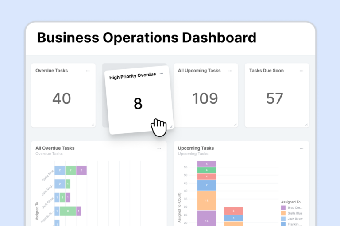
Task: Click the Brad Cre... purple legend swatch
Action: pos(283,207)
